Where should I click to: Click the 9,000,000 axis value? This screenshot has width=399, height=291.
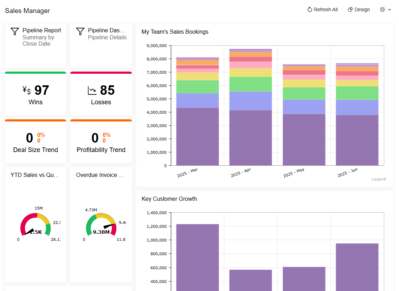coord(156,46)
